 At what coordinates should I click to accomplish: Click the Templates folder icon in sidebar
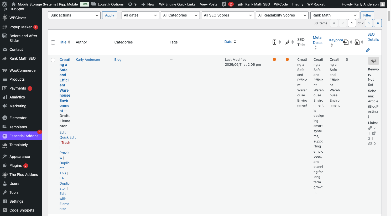click(x=5, y=127)
